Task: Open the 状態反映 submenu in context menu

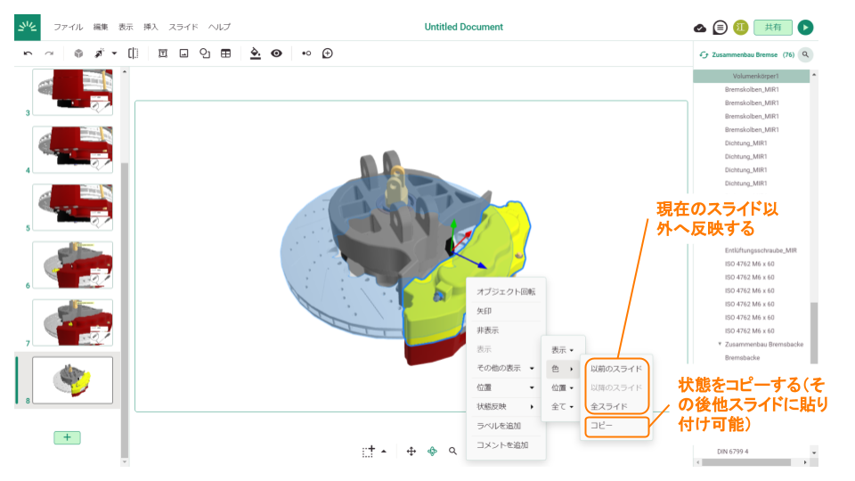Action: click(505, 406)
